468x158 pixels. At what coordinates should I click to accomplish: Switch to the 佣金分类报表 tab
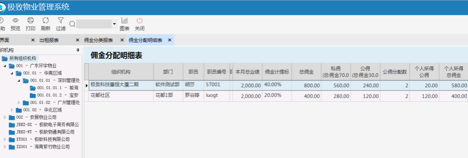[99, 40]
